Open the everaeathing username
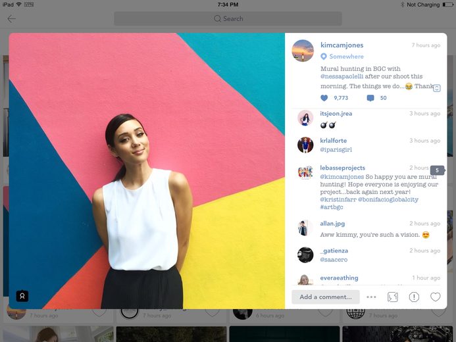 (x=339, y=278)
